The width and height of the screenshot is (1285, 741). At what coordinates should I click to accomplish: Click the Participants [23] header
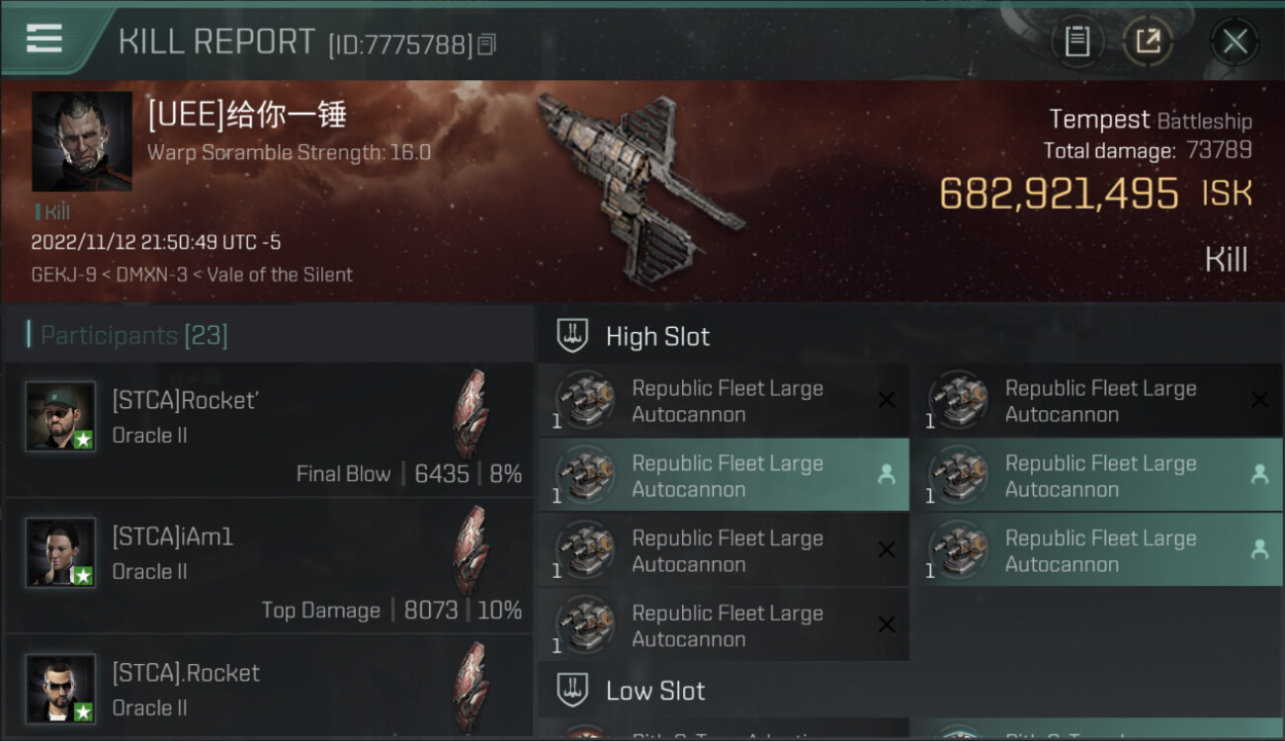pos(133,336)
